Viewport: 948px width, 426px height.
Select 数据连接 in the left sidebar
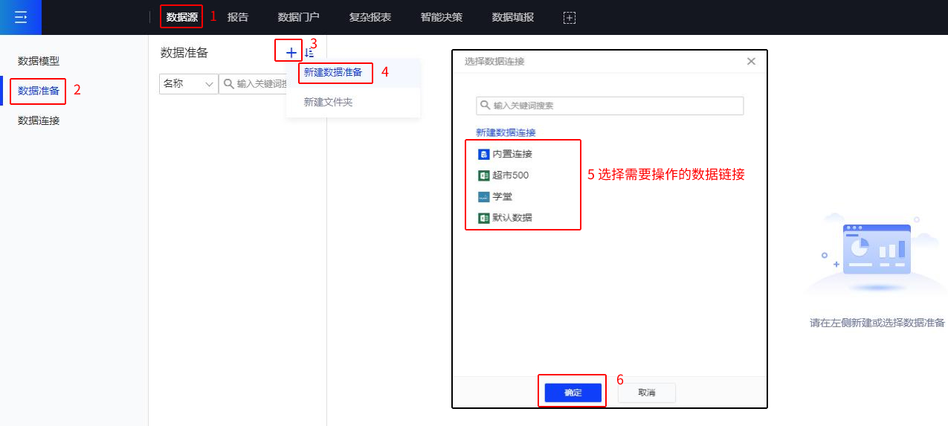coord(39,120)
